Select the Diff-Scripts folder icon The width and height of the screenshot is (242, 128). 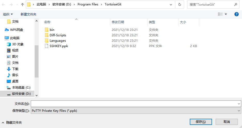coord(47,35)
